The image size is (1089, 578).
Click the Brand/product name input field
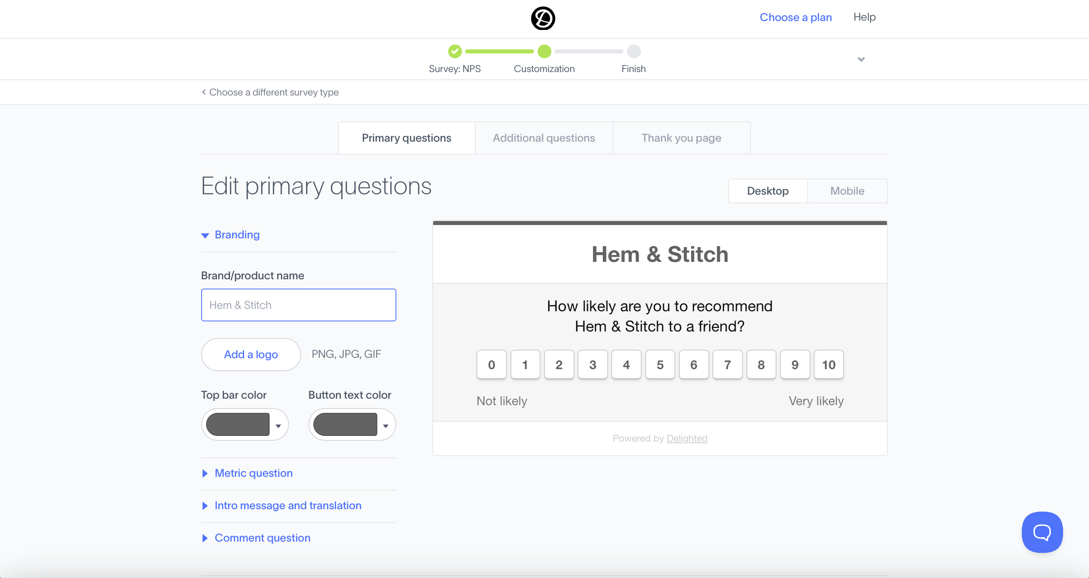(298, 305)
